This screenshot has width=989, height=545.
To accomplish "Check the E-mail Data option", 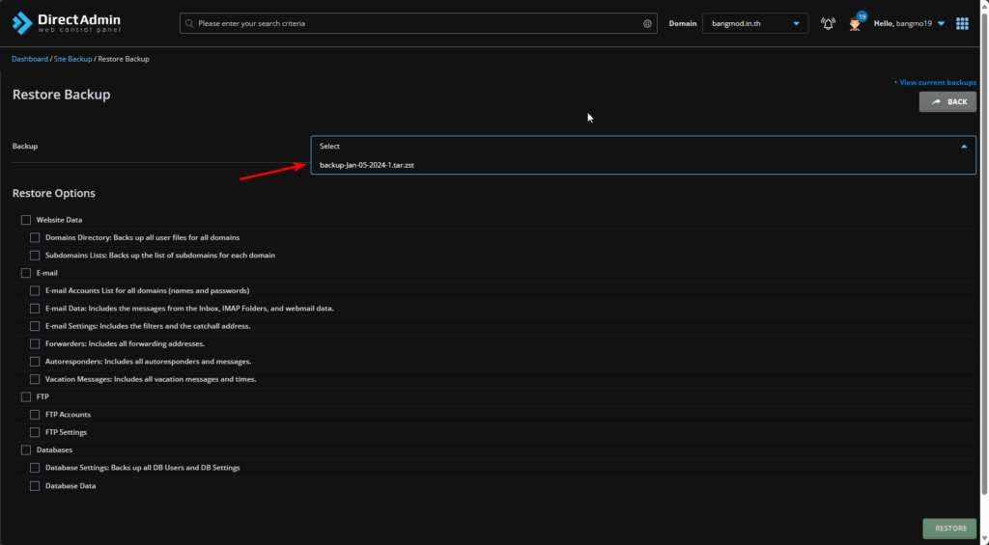I will (x=35, y=309).
